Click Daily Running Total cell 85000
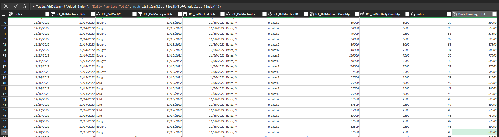Image resolution: width=499 pixels, height=137 pixels. click(x=475, y=94)
